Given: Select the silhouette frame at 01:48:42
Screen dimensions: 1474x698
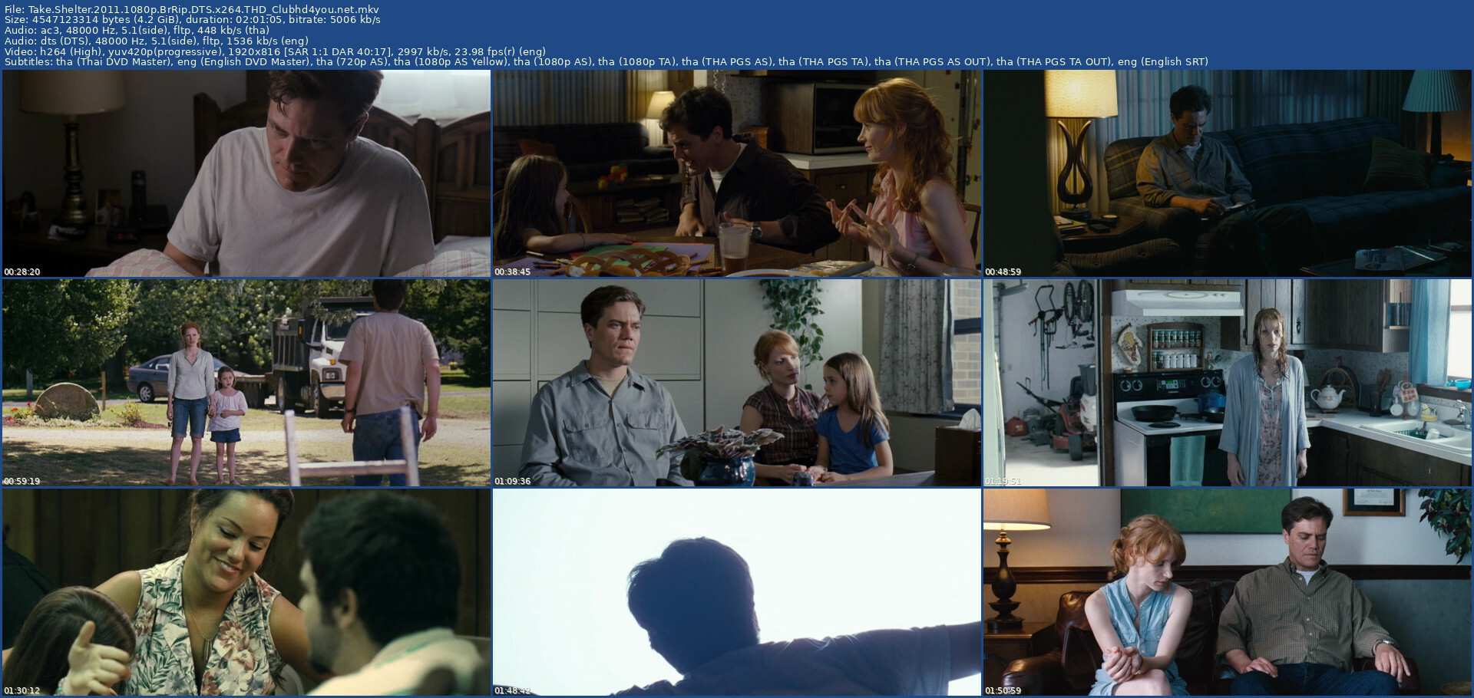Looking at the screenshot, I should click(x=737, y=592).
